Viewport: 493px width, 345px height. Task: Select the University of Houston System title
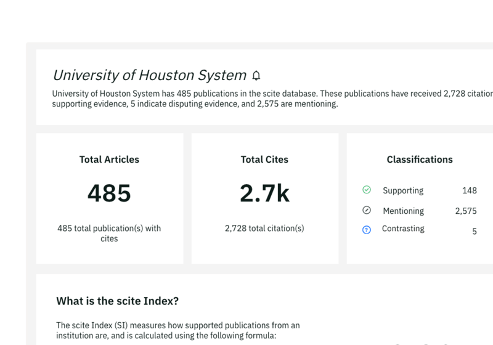(149, 75)
